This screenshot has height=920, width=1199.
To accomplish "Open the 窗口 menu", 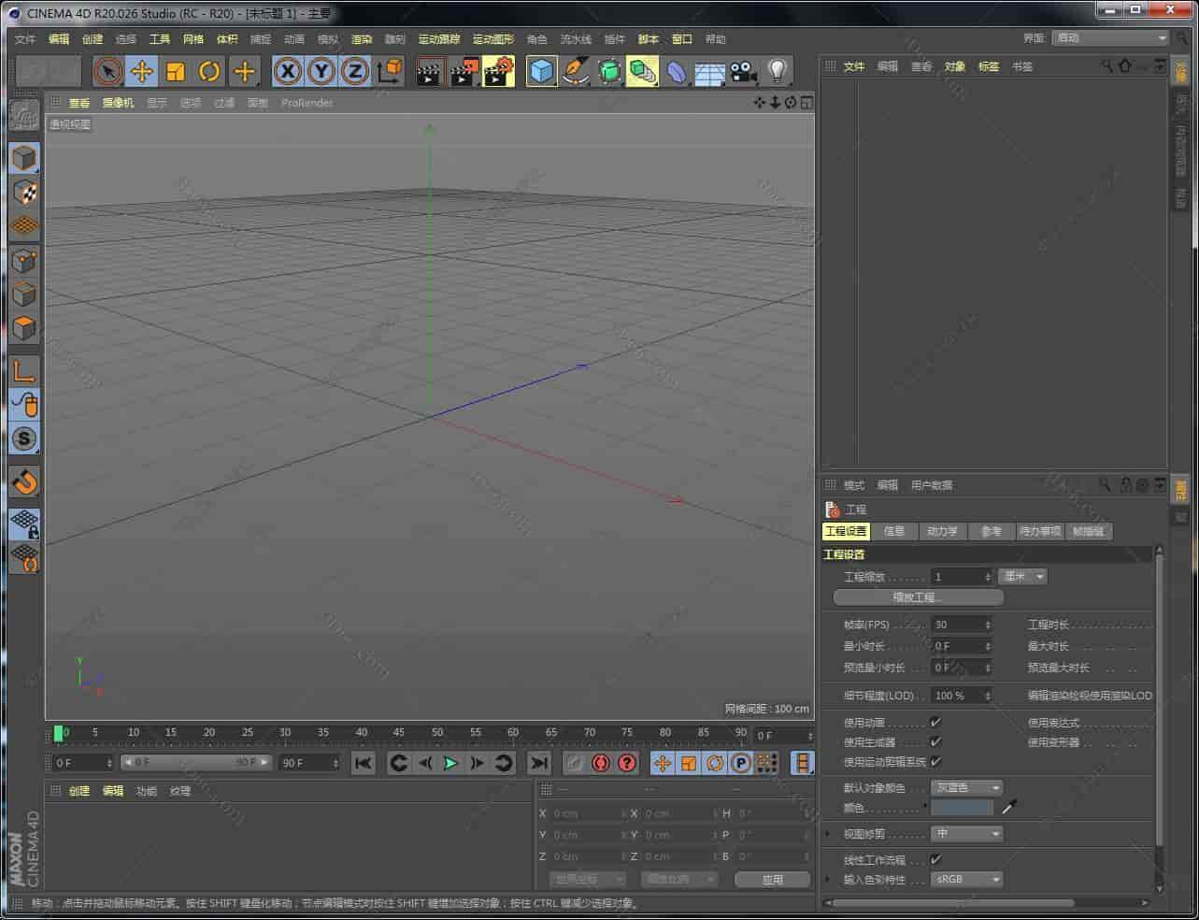I will click(x=682, y=39).
